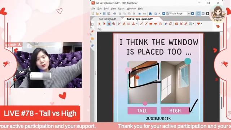
Task: Select the Marker highlighter tool
Action: [124, 24]
